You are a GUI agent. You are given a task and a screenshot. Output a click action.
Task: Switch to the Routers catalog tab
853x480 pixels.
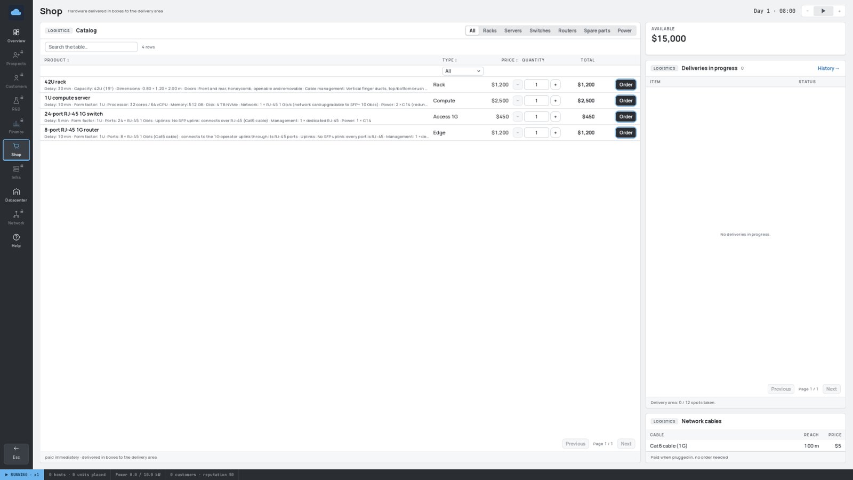567,31
